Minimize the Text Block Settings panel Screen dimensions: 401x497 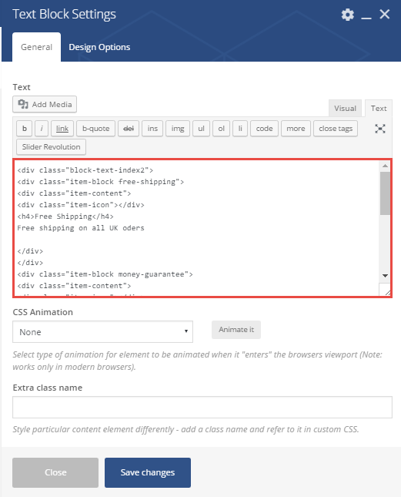[366, 15]
